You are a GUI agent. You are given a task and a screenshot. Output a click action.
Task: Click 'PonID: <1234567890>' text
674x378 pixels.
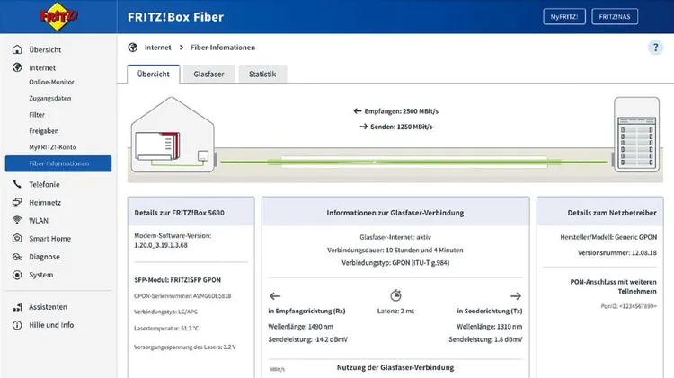pyautogui.click(x=629, y=306)
